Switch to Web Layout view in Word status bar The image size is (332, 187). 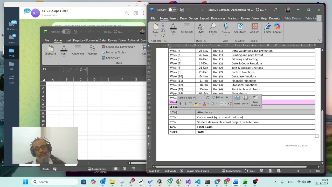(279, 171)
